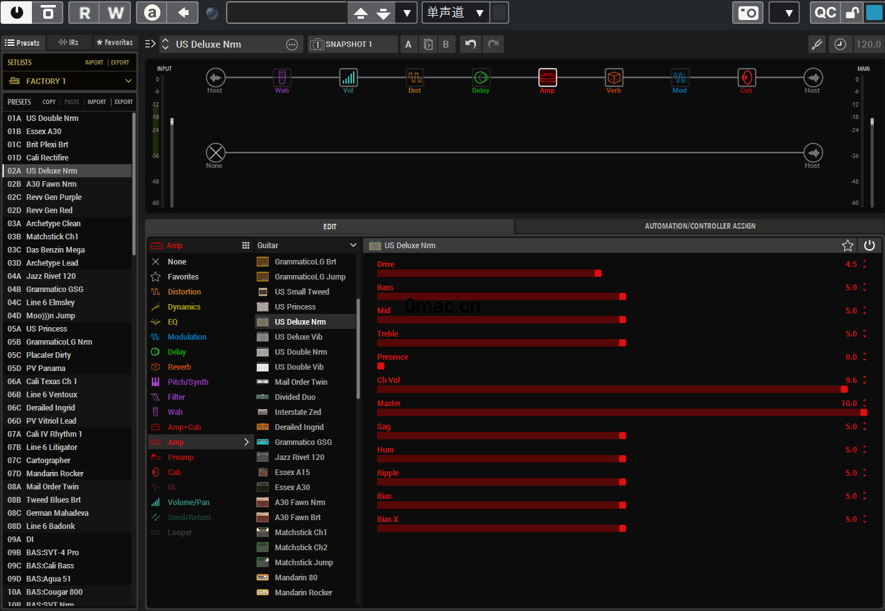
Task: Open the block category grid view icon
Action: (246, 246)
